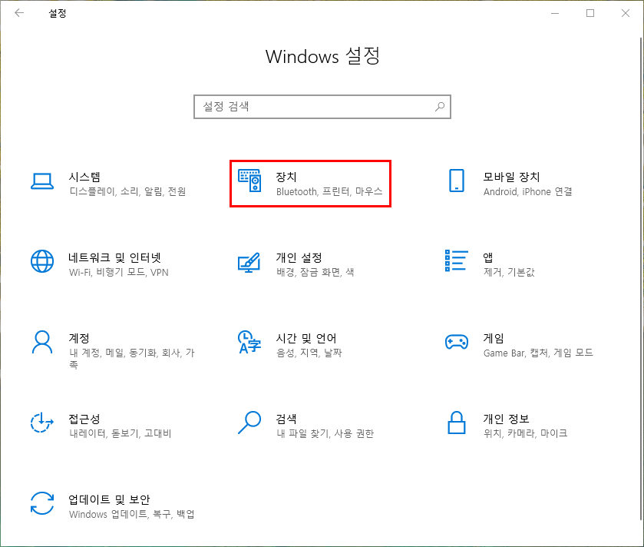Click description Game Bar, 캡처, 게임 모드
Image resolution: width=644 pixels, height=547 pixels.
[538, 353]
